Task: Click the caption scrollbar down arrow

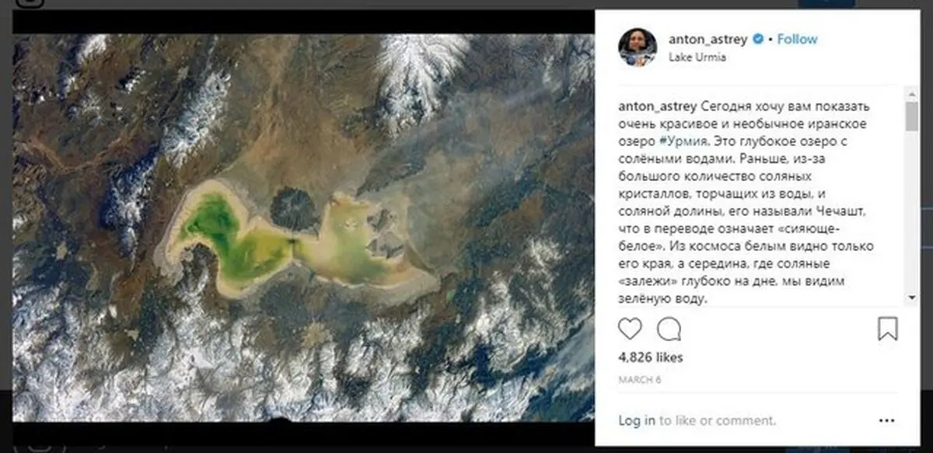Action: [x=911, y=298]
